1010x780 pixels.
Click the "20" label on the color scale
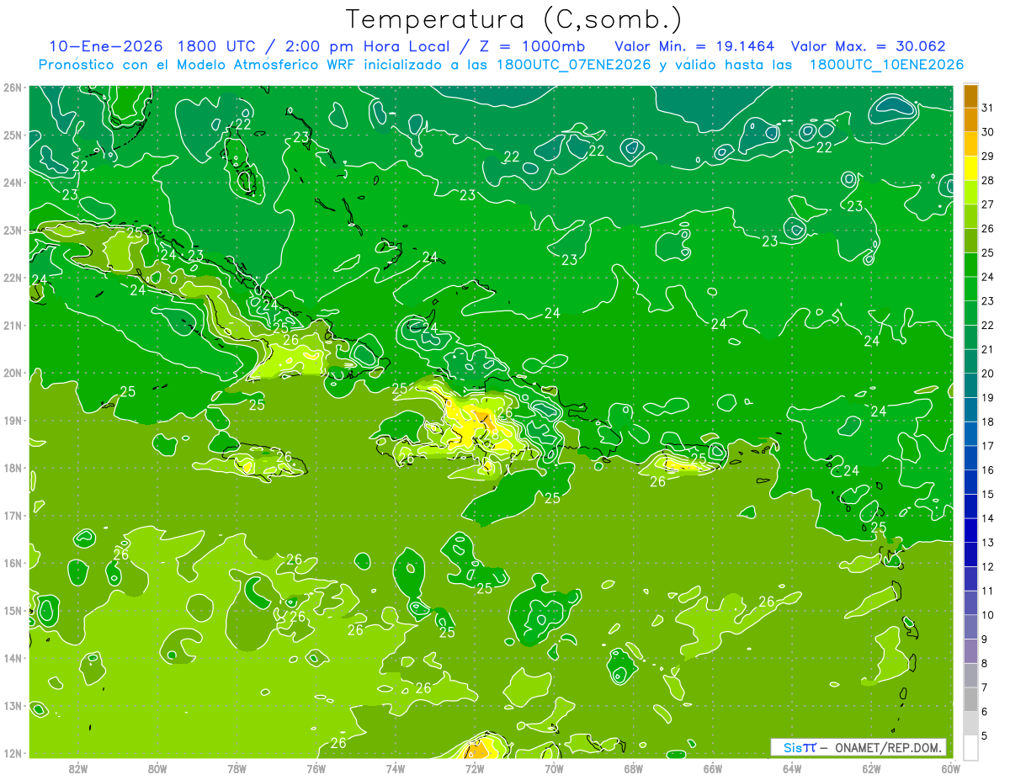coord(988,374)
